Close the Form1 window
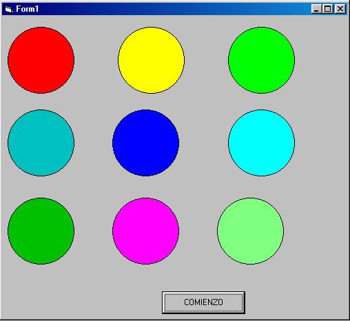This screenshot has height=321, width=350. (x=340, y=9)
